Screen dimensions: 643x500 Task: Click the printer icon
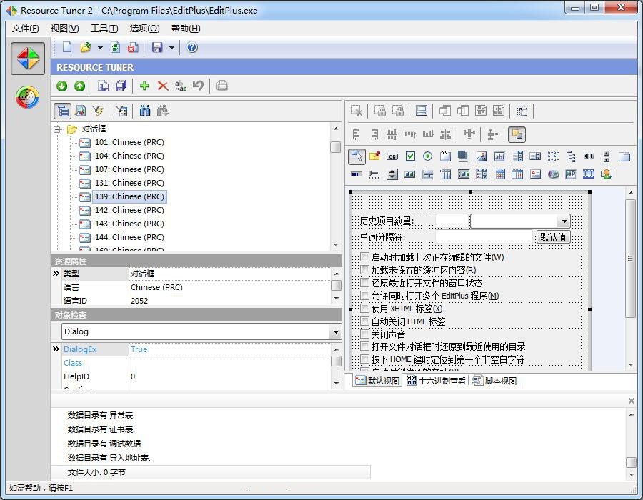click(x=222, y=86)
